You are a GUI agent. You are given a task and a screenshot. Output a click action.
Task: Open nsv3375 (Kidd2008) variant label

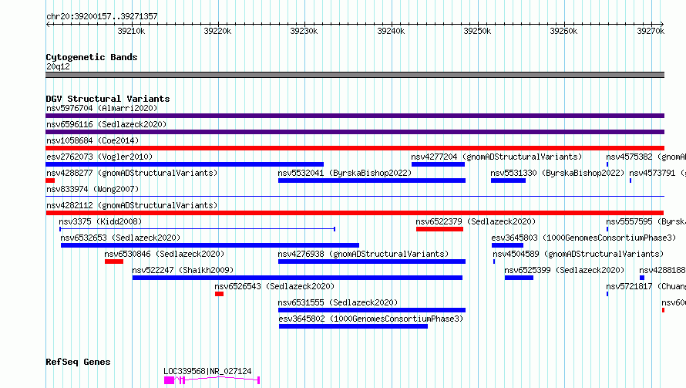pyautogui.click(x=100, y=221)
